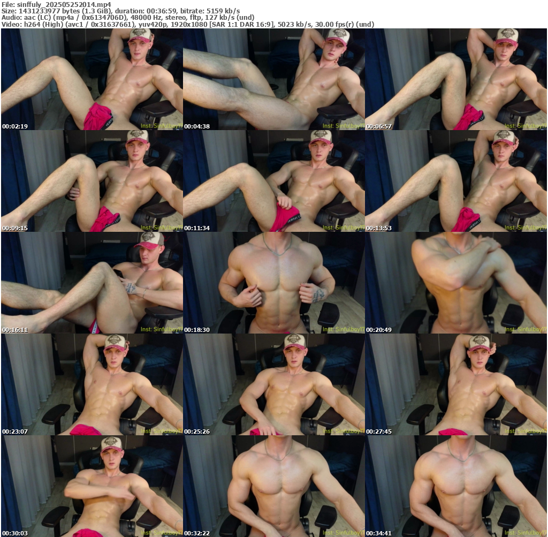This screenshot has height=537, width=548.
Task: Click the frame timestamped 00:13:53
Action: [x=455, y=181]
